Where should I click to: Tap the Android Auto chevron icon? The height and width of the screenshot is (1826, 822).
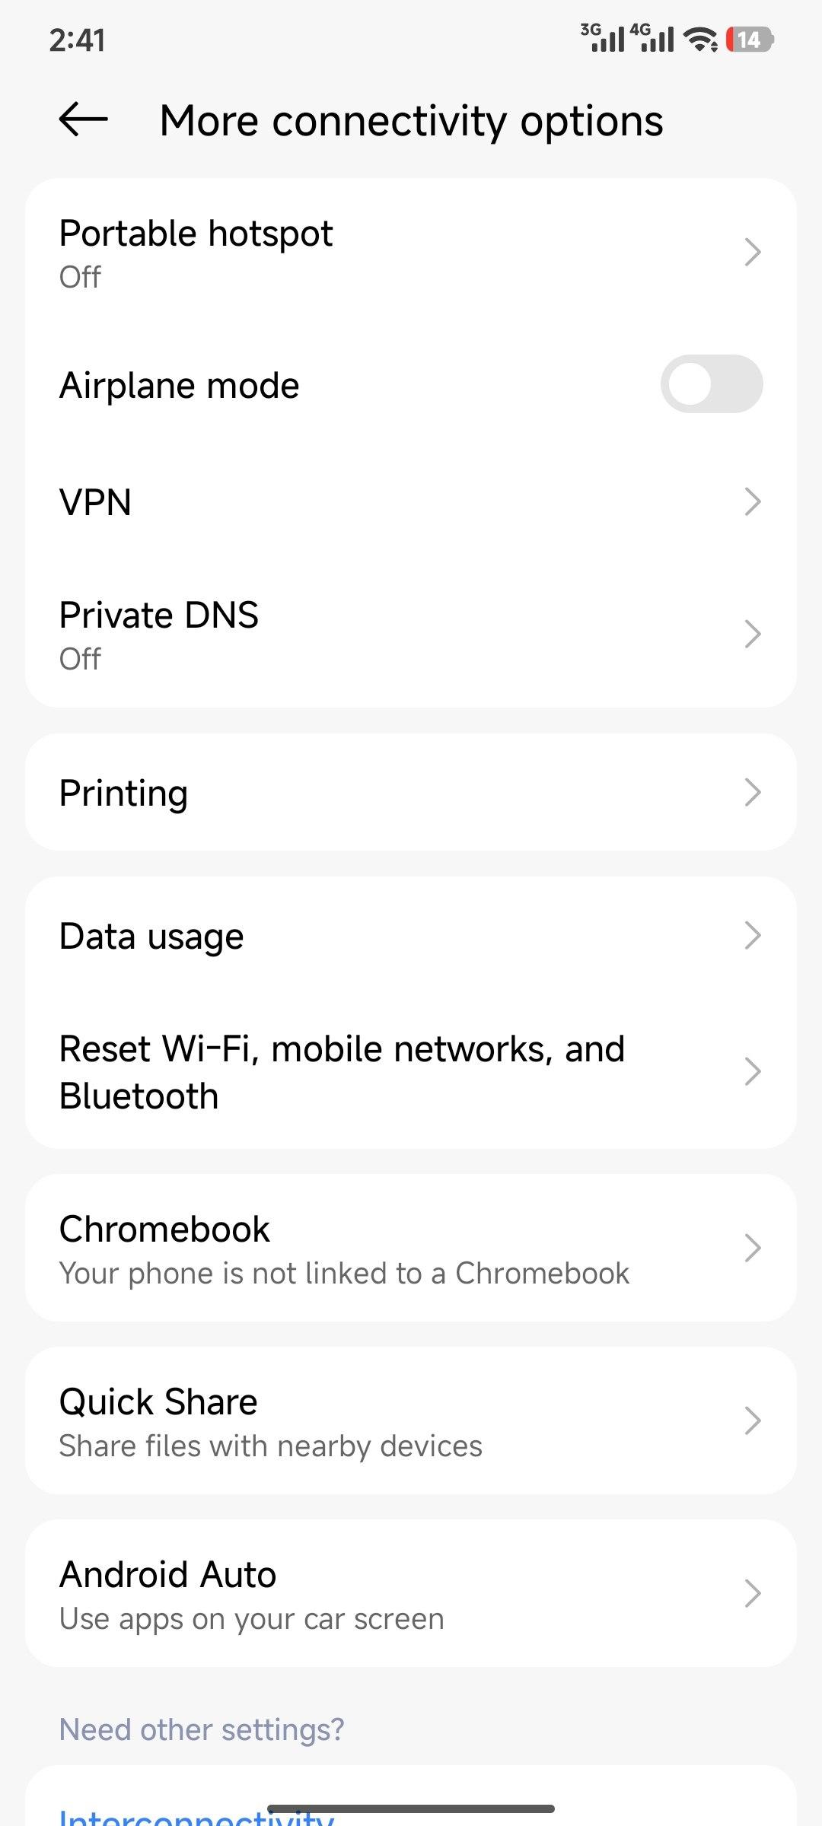752,1593
